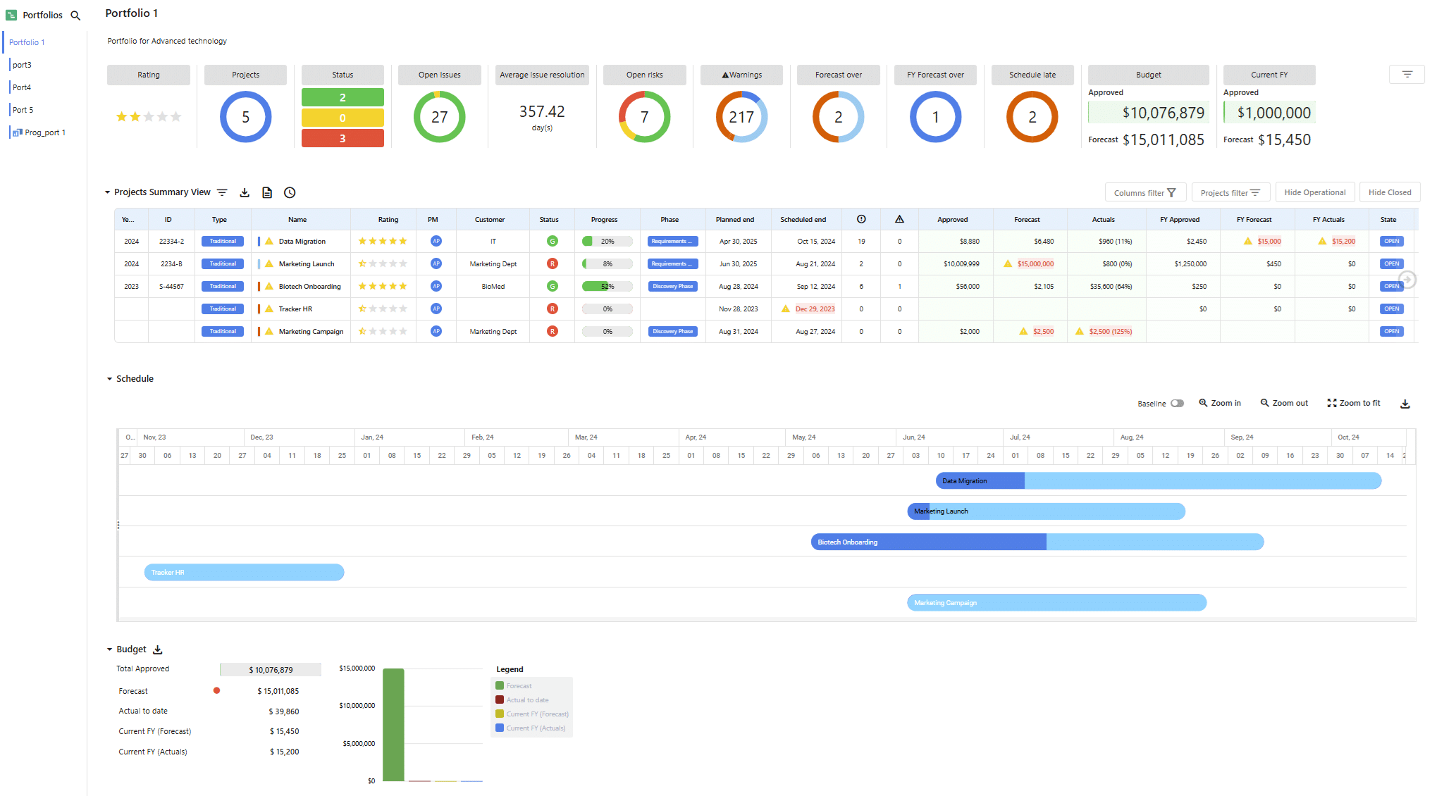Viewport: 1432px width, 796px height.
Task: Click the yellow status bar showing 0
Action: click(342, 118)
